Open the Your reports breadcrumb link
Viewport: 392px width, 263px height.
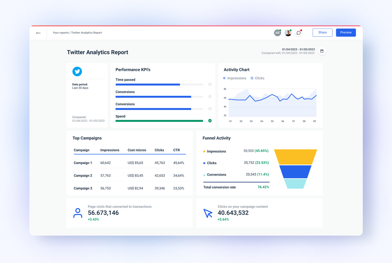pyautogui.click(x=61, y=33)
